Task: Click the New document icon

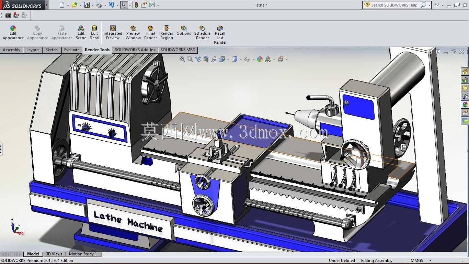Action: (62, 5)
